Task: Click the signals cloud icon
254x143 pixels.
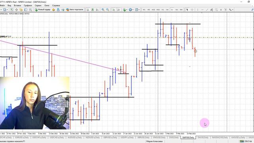Action: [63, 10]
